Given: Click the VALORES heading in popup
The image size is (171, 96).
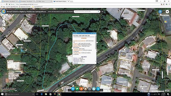Looking at the screenshot, I should (84, 57).
